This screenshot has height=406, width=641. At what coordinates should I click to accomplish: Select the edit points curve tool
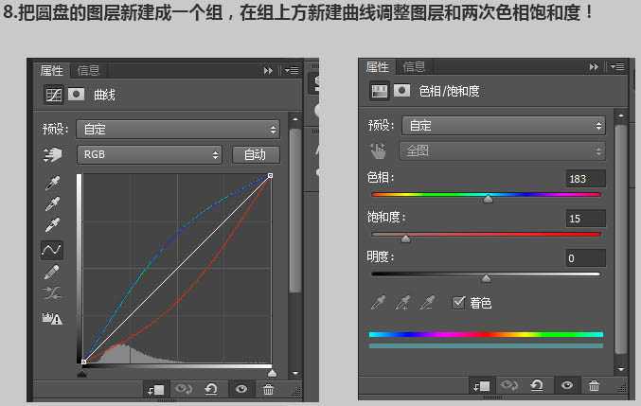pyautogui.click(x=52, y=250)
